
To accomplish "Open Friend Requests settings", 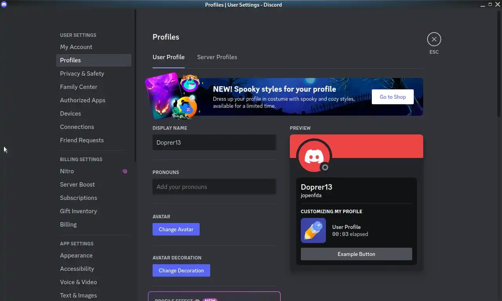I will coord(93,140).
